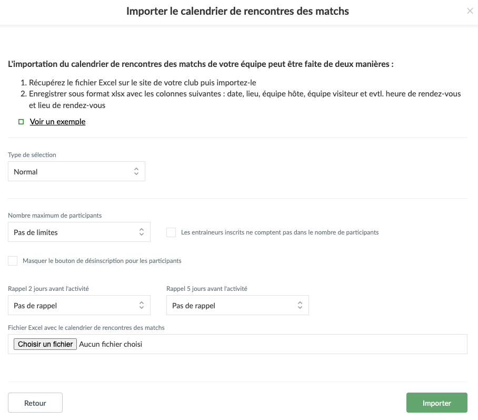The height and width of the screenshot is (420, 478).
Task: Close the import calendar dialog
Action: coord(470,11)
